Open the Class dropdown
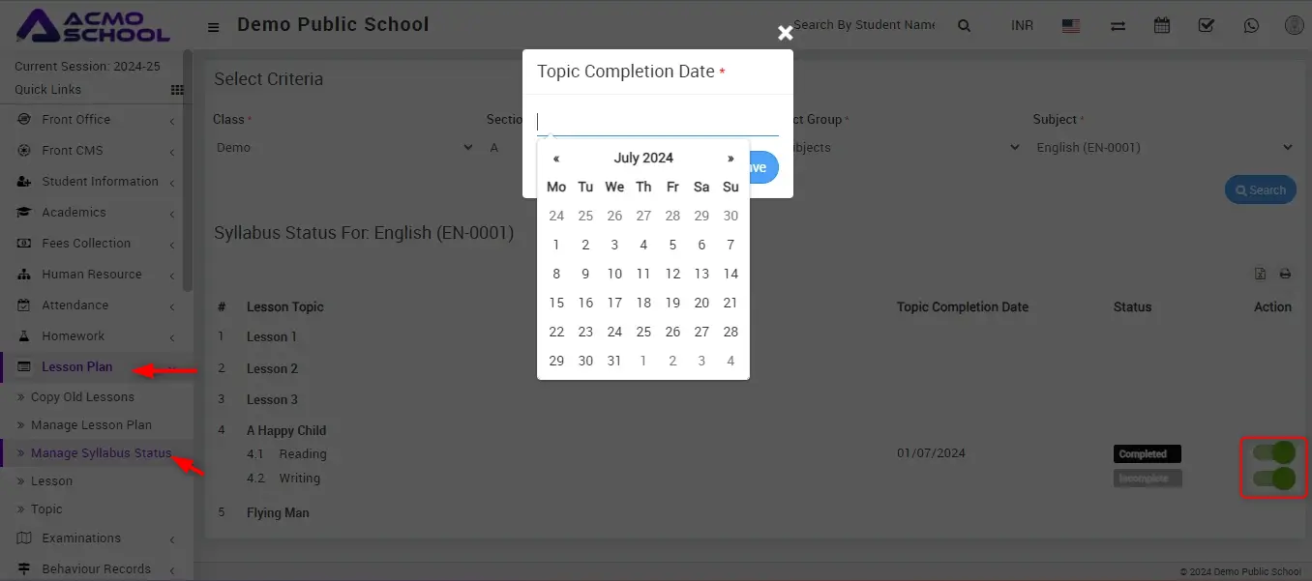 point(343,148)
